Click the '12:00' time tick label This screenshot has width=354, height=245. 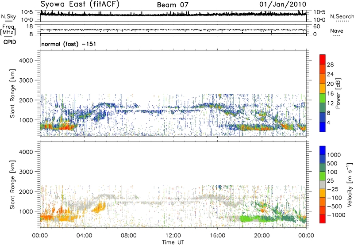[x=173, y=236]
